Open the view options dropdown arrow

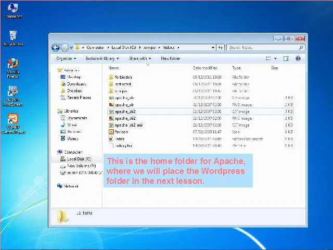coord(275,58)
